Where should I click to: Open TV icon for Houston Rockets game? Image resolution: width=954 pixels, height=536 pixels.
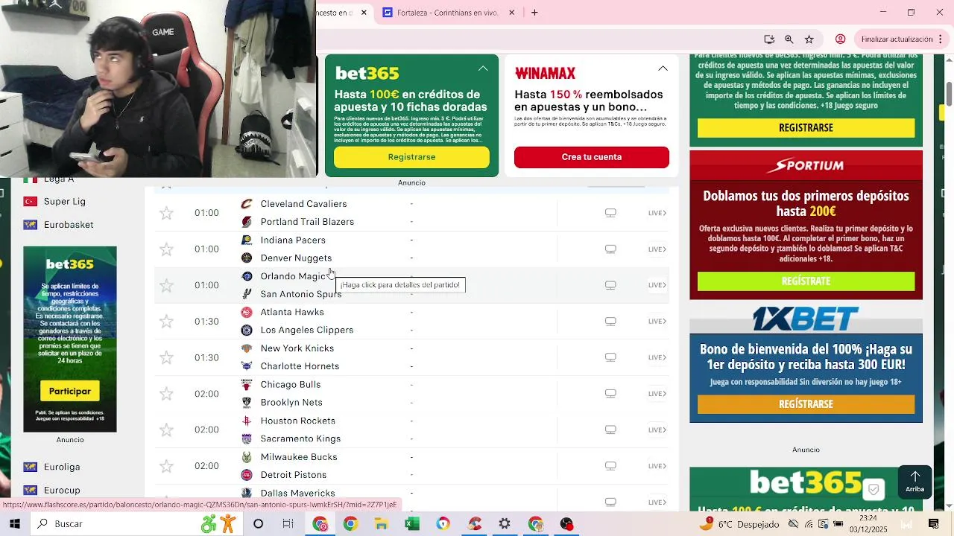pyautogui.click(x=610, y=430)
